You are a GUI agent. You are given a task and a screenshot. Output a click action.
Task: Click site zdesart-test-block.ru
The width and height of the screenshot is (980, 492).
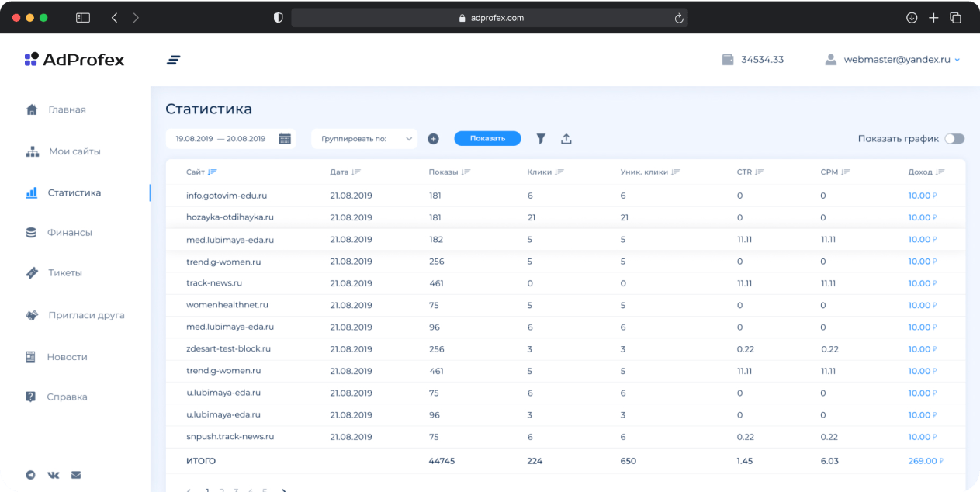(x=228, y=349)
